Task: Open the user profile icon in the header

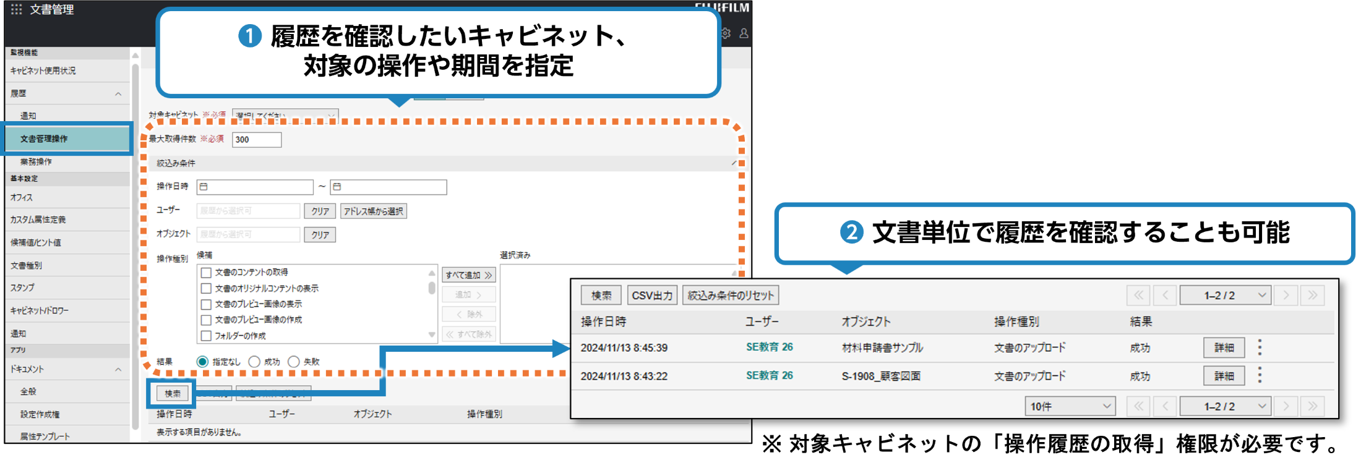Action: [744, 33]
